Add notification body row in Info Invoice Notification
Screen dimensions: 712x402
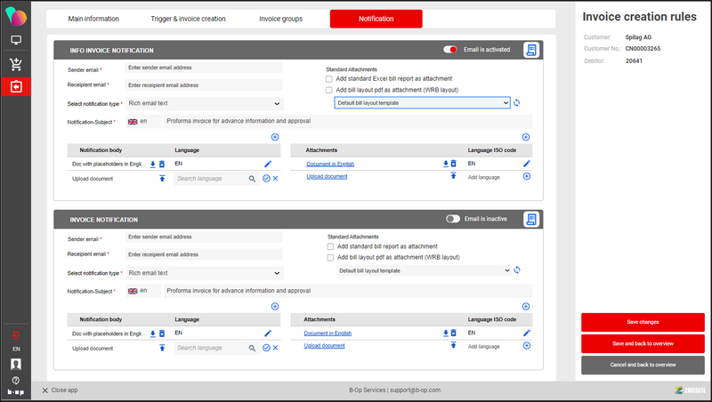pyautogui.click(x=275, y=137)
